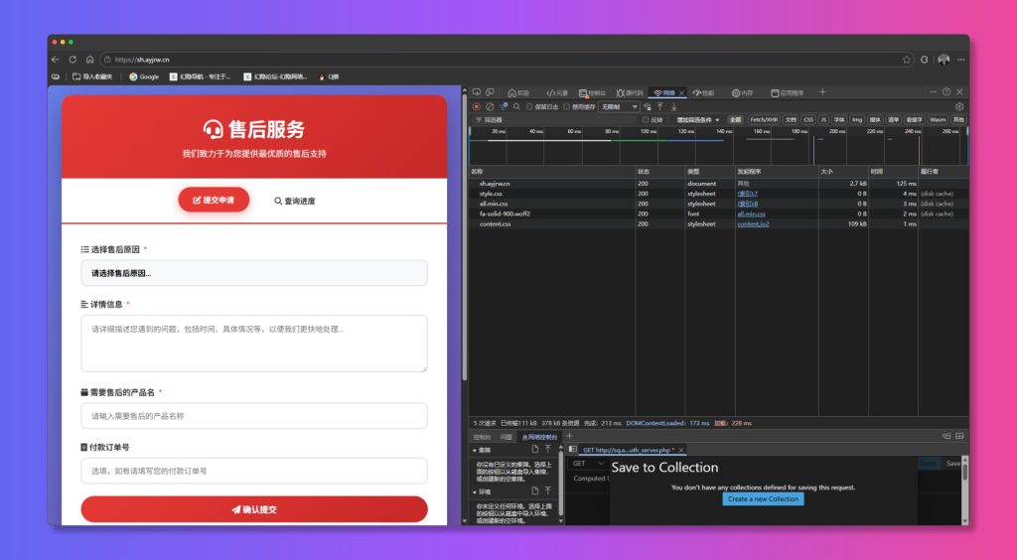Bookmark the page with the star icon

[906, 60]
